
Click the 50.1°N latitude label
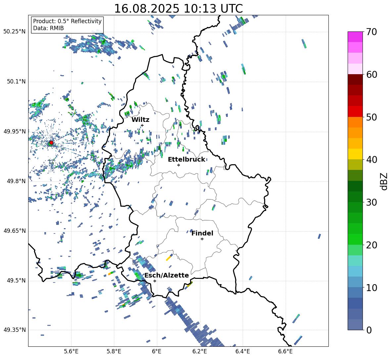tap(16, 81)
